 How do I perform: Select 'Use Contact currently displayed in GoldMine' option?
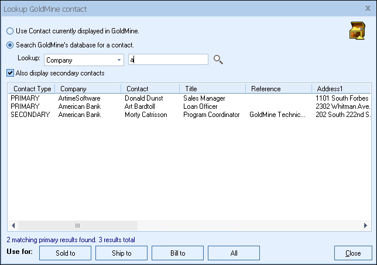pyautogui.click(x=10, y=31)
